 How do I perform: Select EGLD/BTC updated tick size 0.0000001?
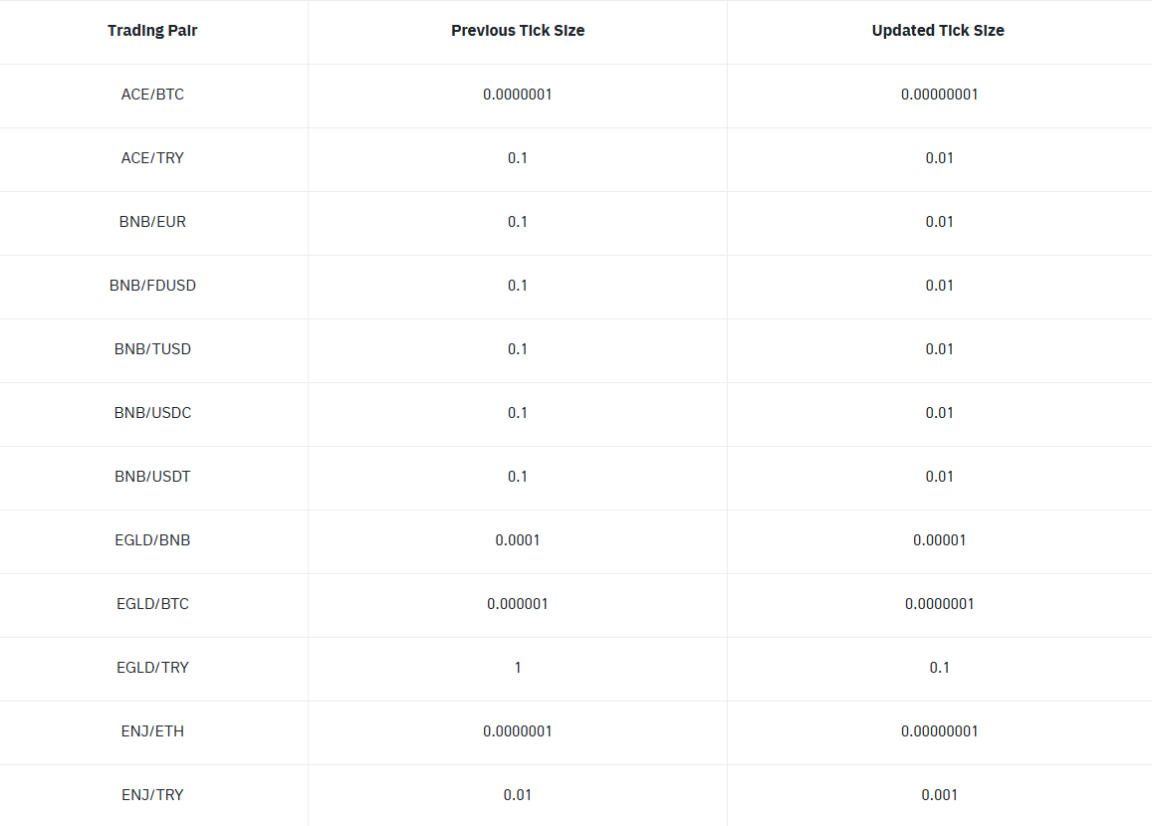pyautogui.click(x=939, y=604)
